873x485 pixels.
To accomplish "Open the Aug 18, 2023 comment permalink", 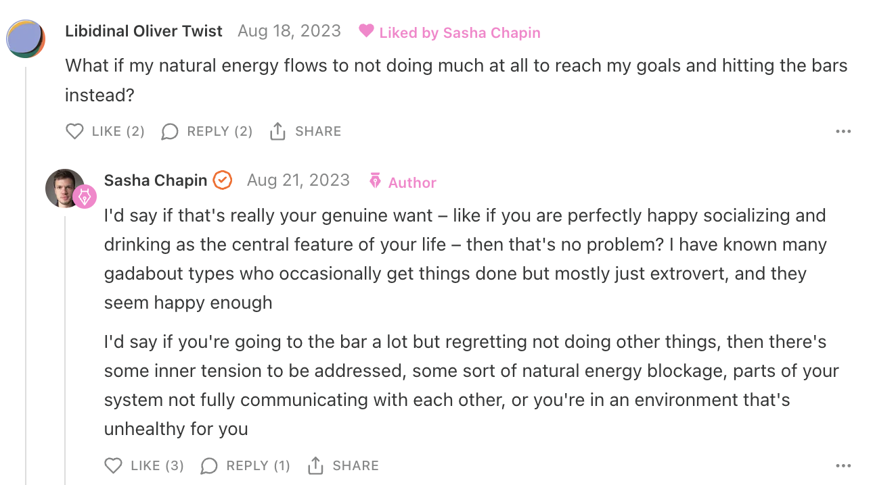I will (289, 31).
